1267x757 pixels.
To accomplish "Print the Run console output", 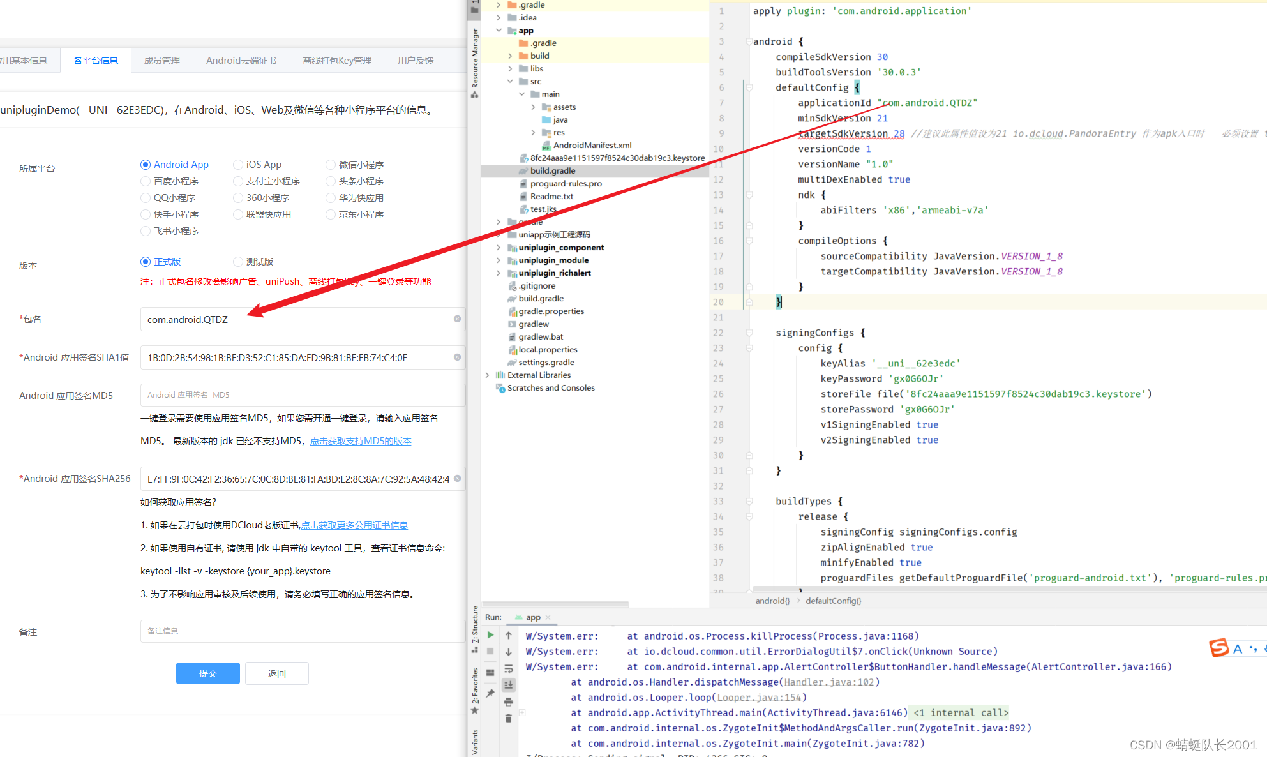I will (x=509, y=701).
